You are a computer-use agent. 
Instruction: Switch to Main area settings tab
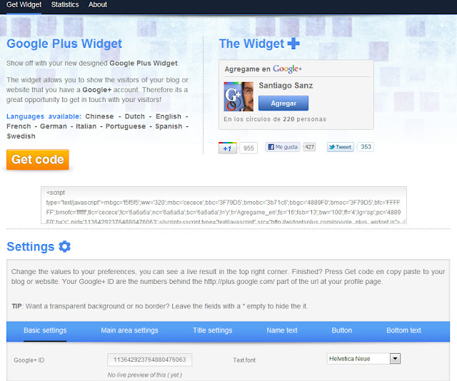[x=129, y=330]
